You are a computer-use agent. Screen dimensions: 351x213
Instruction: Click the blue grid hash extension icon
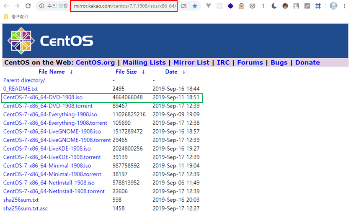coord(318,6)
